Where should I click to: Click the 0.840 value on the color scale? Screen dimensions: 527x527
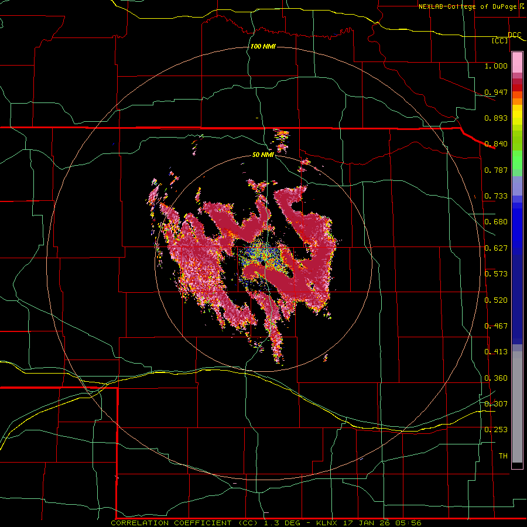pos(496,144)
